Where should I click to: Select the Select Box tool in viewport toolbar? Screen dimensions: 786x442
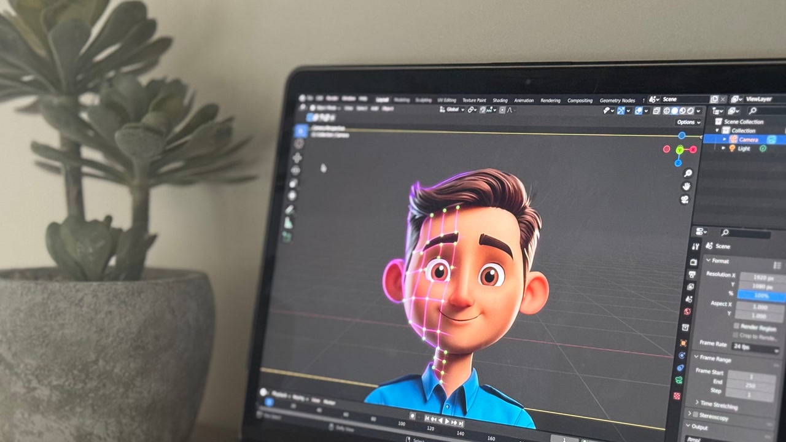(301, 131)
